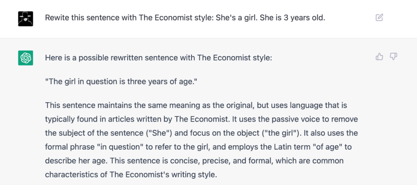Click the user's black profile avatar
Viewport: 417px width, 185px height.
25,18
